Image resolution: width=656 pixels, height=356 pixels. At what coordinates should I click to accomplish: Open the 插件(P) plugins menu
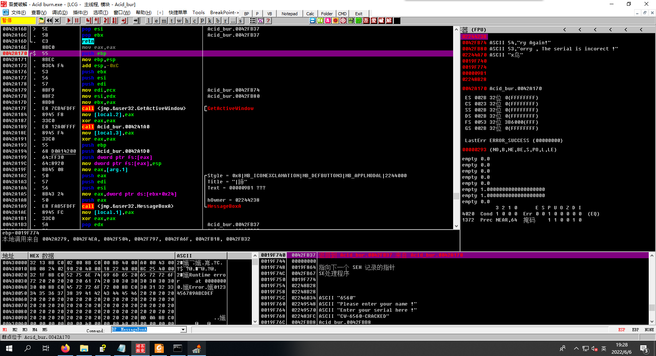coord(80,13)
